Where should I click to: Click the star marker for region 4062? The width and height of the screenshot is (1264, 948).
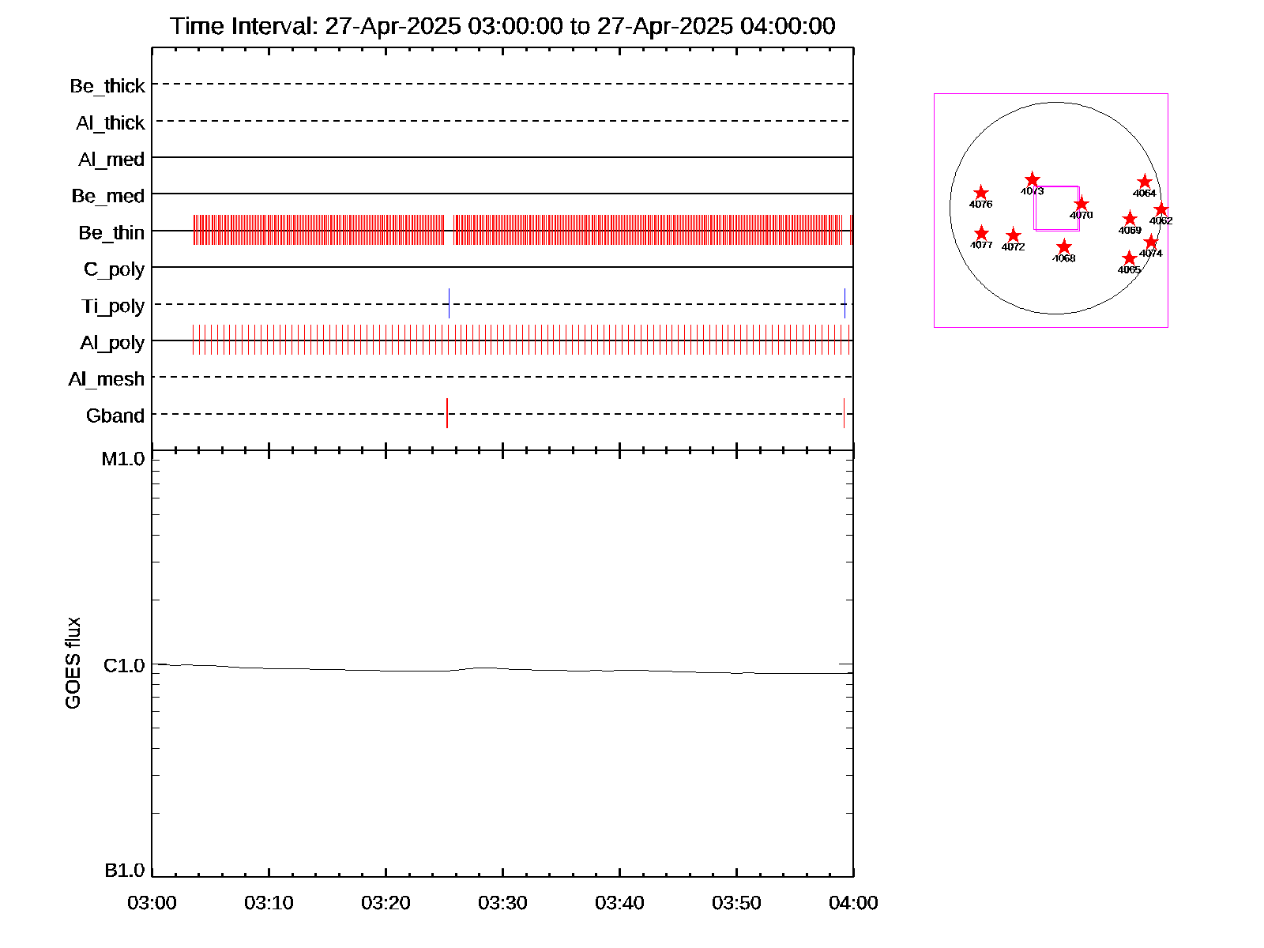[1161, 209]
